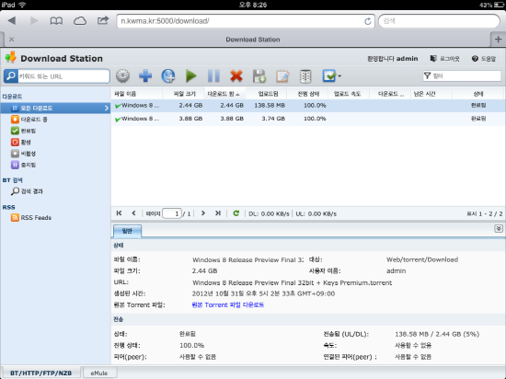506x379 pixels.
Task: Open RSS Feeds in sidebar
Action: coord(31,218)
